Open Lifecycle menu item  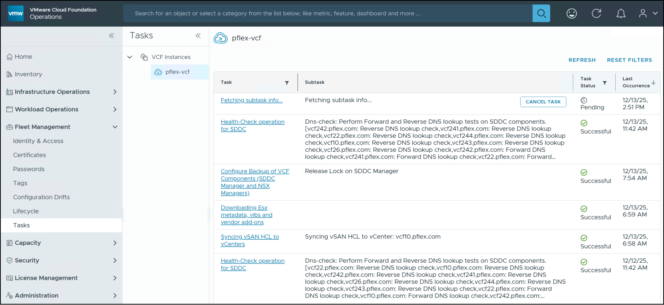pos(26,211)
